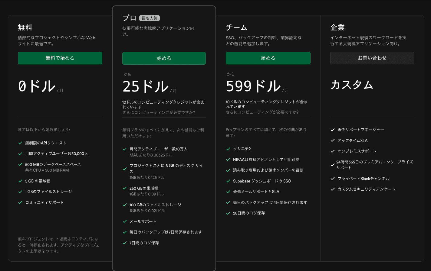This screenshot has height=271, width=431.
Task: Click the 無料で始める button
Action: 60,58
